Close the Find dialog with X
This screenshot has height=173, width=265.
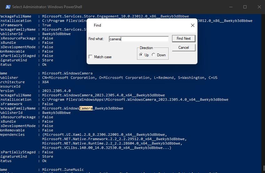tap(192, 25)
